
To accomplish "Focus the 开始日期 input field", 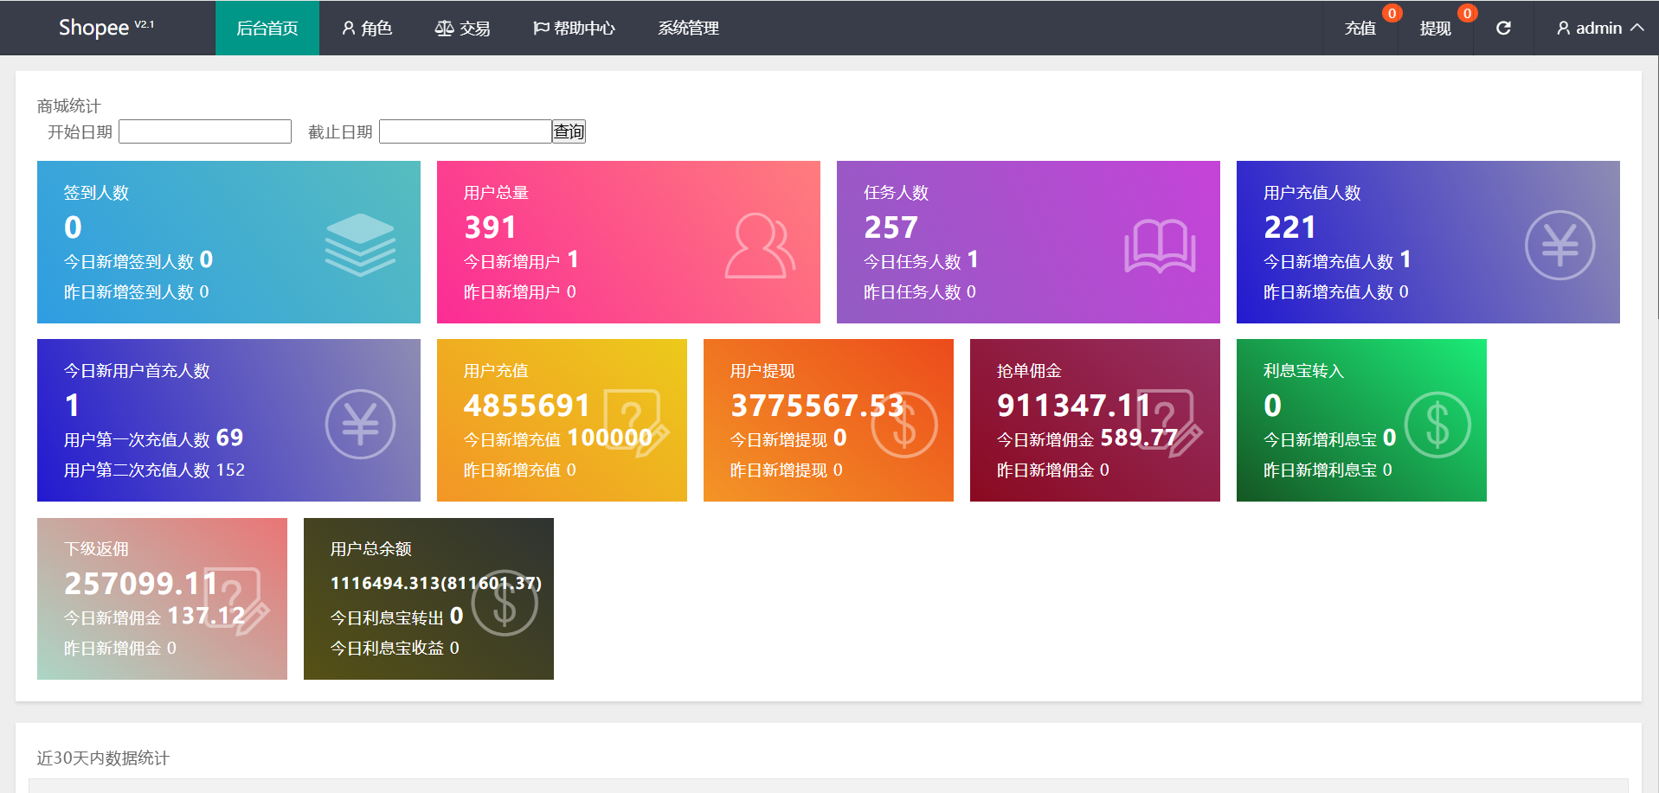I will [x=205, y=131].
